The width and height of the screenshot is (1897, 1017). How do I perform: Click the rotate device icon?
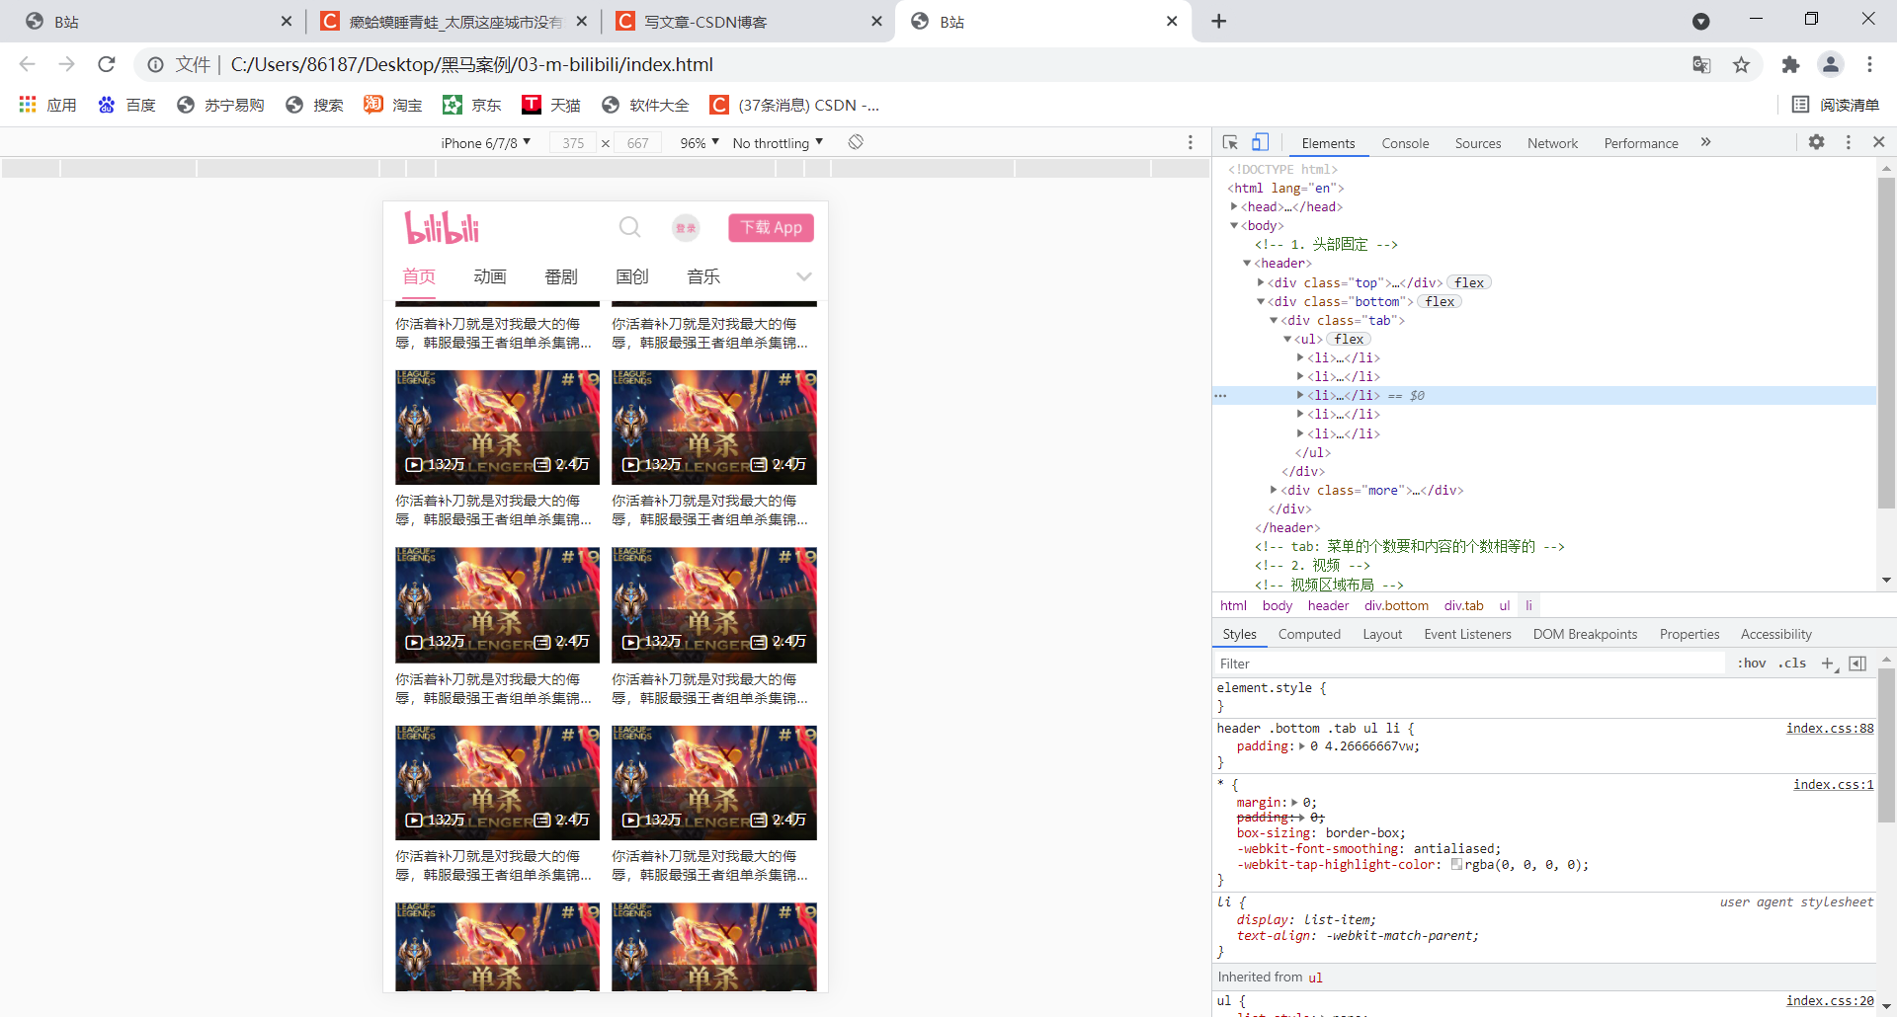[856, 142]
